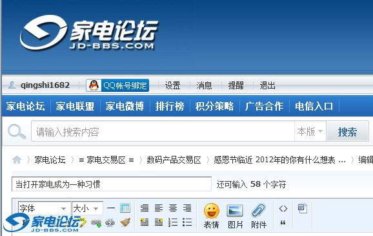Open 消息 messages link

[x=204, y=85]
